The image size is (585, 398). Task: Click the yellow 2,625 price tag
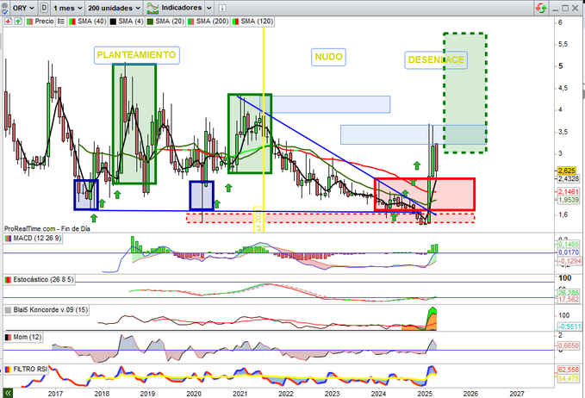(x=567, y=171)
